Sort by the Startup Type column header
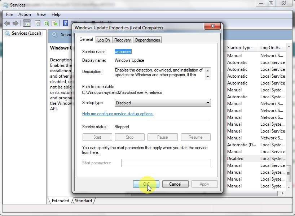This screenshot has height=216, width=295. [239, 48]
